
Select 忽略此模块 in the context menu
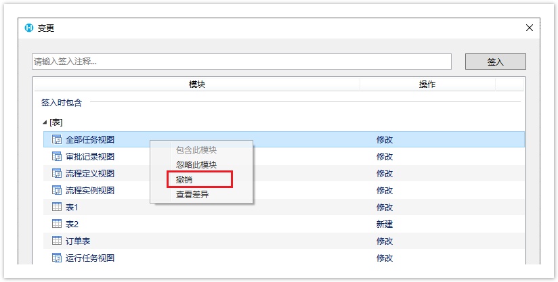pyautogui.click(x=196, y=165)
